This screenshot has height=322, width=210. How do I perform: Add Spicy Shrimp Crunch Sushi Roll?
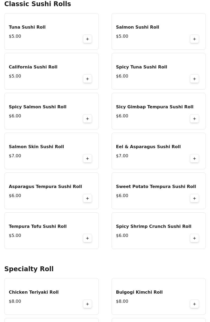click(194, 238)
